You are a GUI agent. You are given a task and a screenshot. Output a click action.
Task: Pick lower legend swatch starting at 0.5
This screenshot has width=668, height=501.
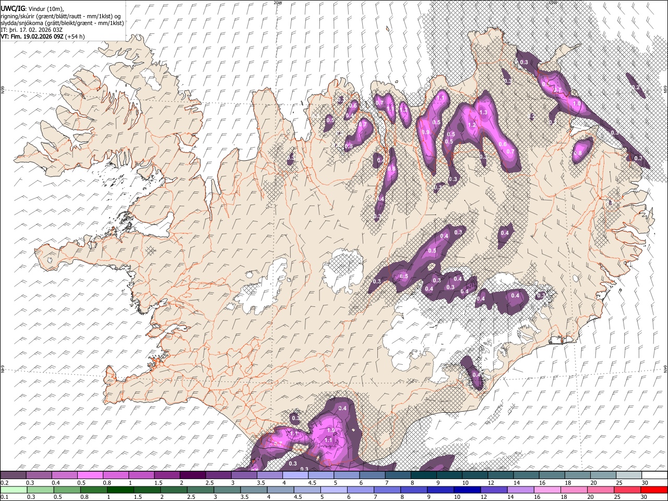(x=67, y=490)
